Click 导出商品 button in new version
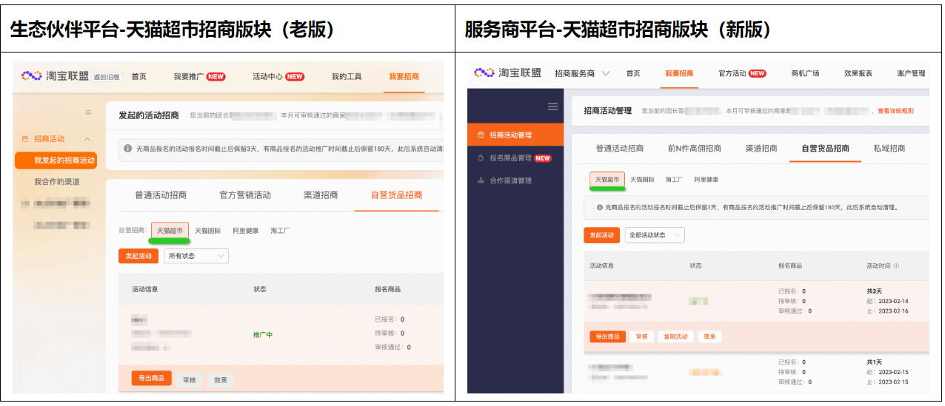The height and width of the screenshot is (406, 945). [607, 336]
